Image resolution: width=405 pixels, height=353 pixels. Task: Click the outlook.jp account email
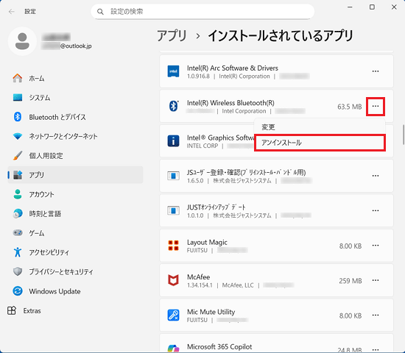click(66, 46)
